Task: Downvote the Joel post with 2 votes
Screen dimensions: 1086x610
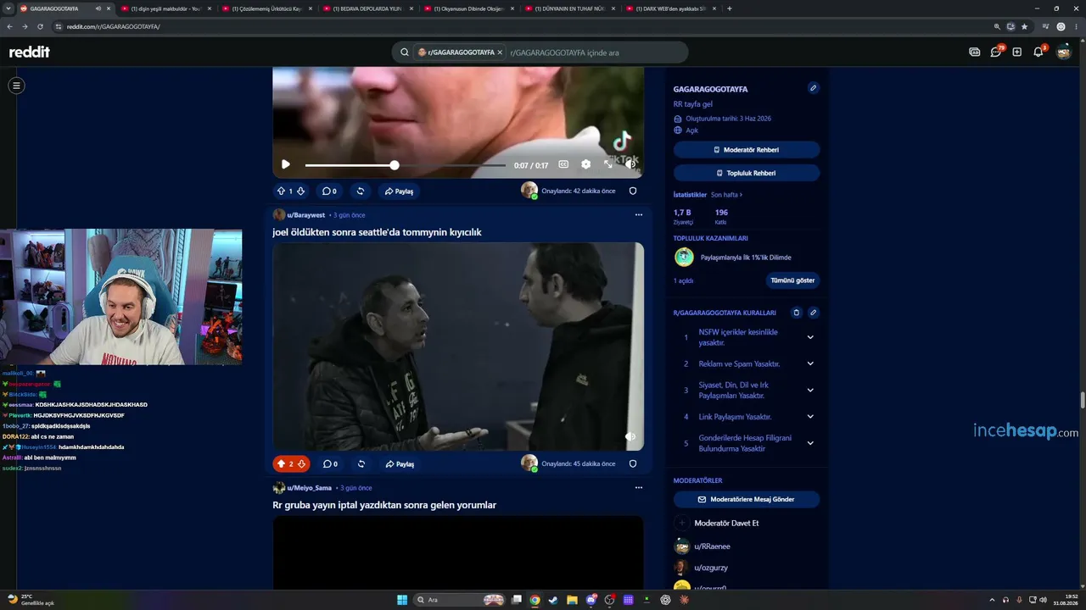Action: (x=301, y=464)
